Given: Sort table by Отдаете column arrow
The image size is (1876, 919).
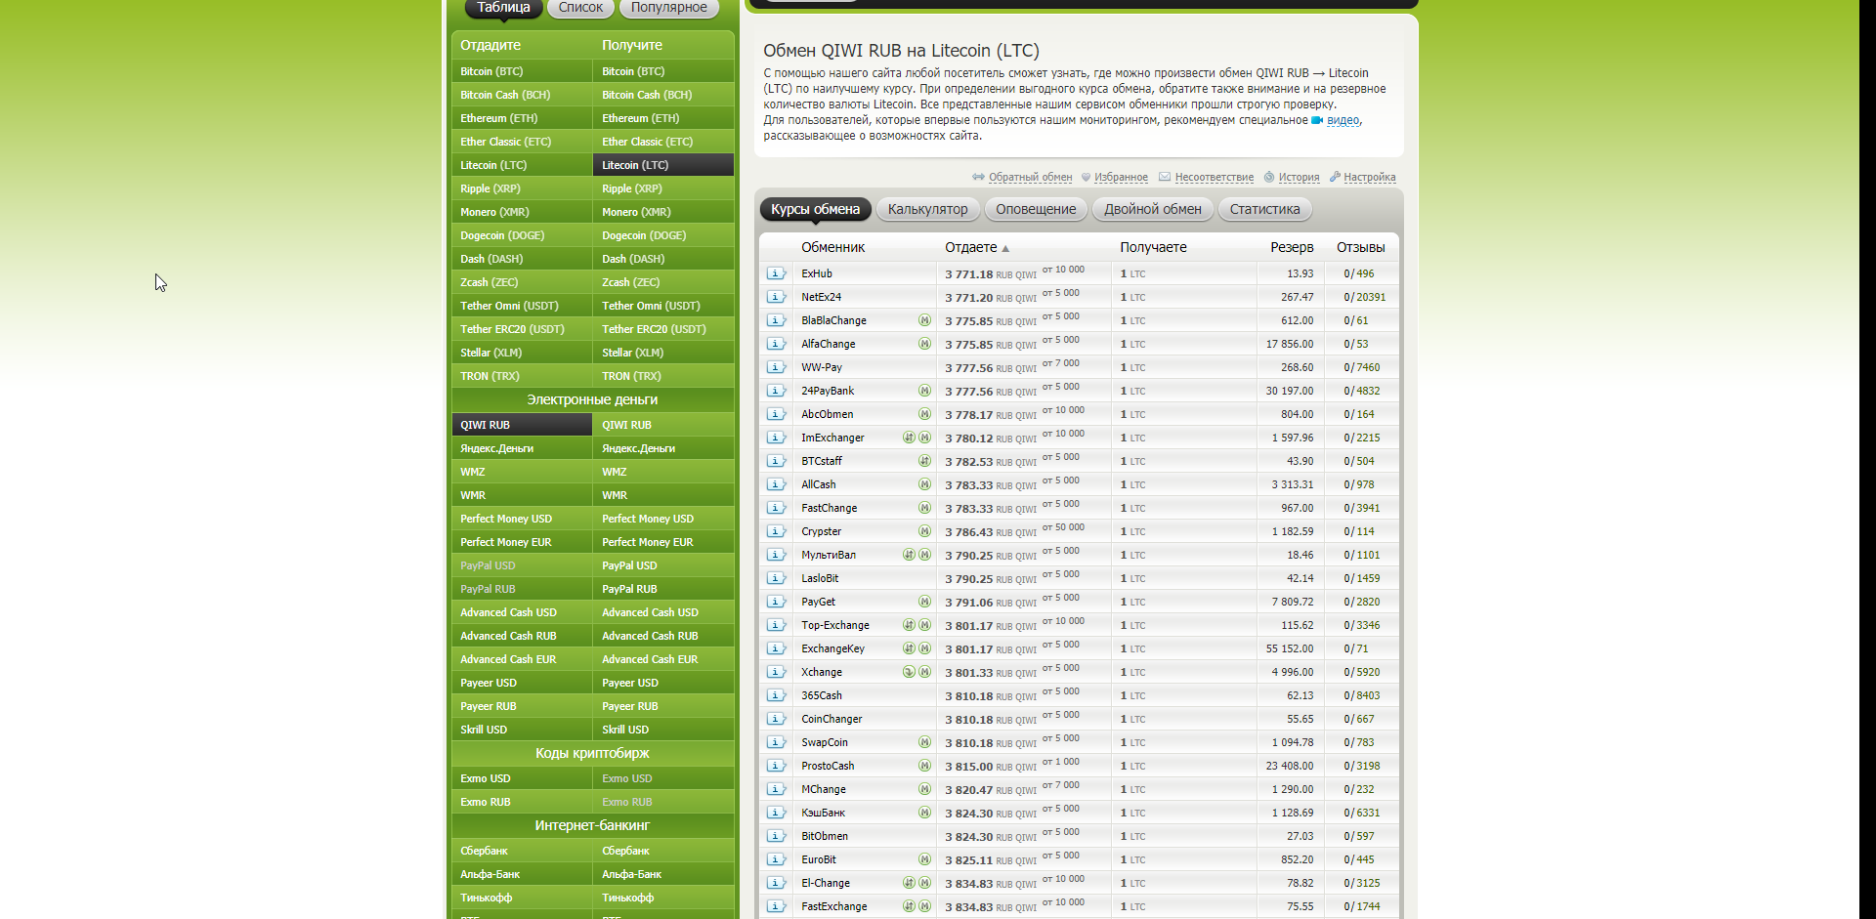Looking at the screenshot, I should (x=1005, y=248).
